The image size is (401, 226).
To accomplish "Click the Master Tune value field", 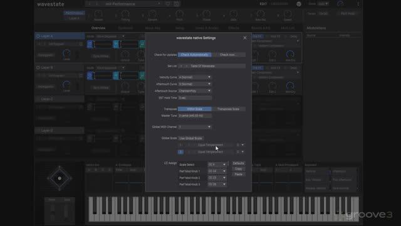I will tap(195, 116).
